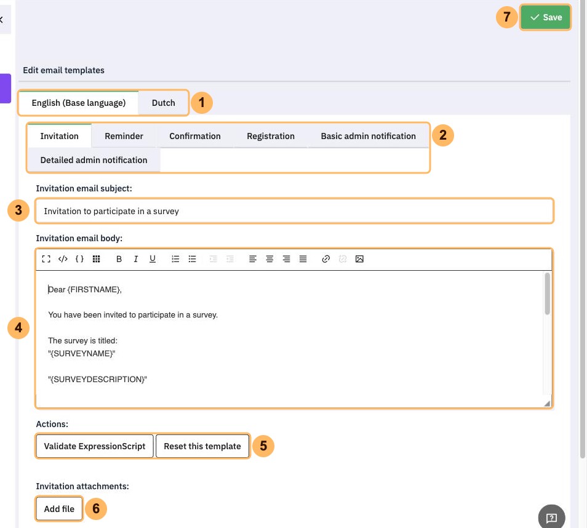Open the Basic admin notification tab
The width and height of the screenshot is (587, 528).
368,136
